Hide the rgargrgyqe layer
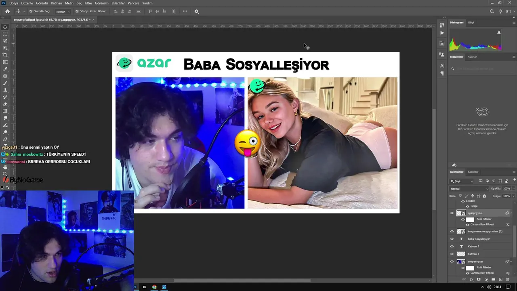Image resolution: width=517 pixels, height=291 pixels. point(452,213)
